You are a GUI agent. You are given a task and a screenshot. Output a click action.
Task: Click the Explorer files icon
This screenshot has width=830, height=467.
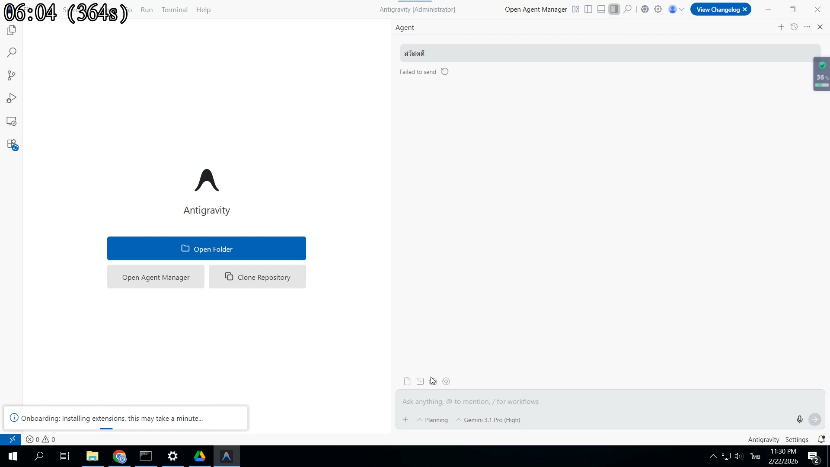[12, 30]
